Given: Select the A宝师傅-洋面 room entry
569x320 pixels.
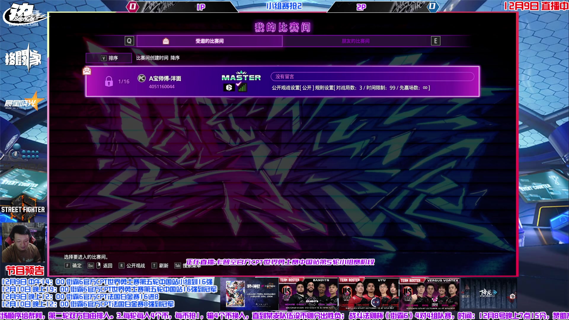Looking at the screenshot, I should (165, 79).
